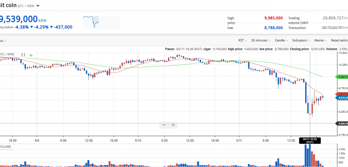The width and height of the screenshot is (348, 167).
Task: Click the 05/11 16:30 (KST) time marker
Action: (x=310, y=141)
